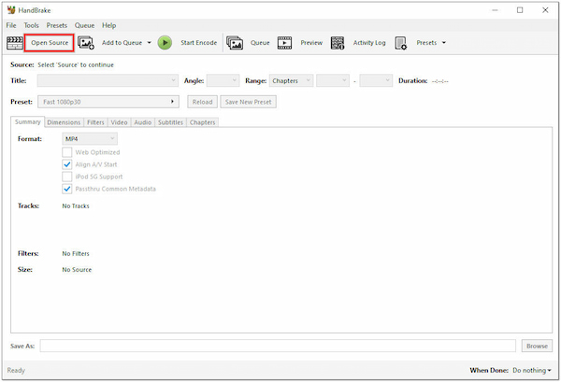Switch to the Dimensions tab
The image size is (561, 382).
click(64, 122)
